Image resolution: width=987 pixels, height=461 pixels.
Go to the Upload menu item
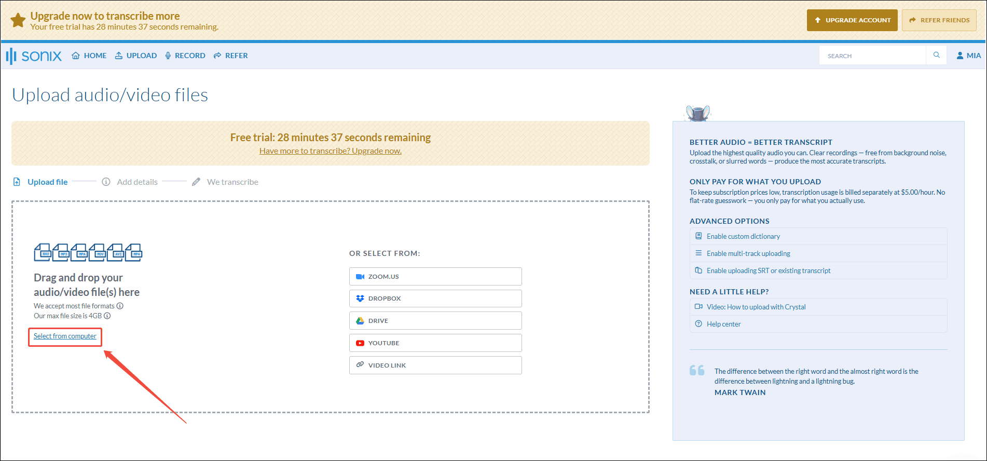coord(136,56)
